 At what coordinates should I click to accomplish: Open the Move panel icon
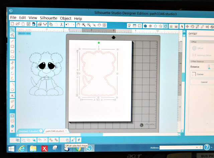pyautogui.click(x=187, y=27)
